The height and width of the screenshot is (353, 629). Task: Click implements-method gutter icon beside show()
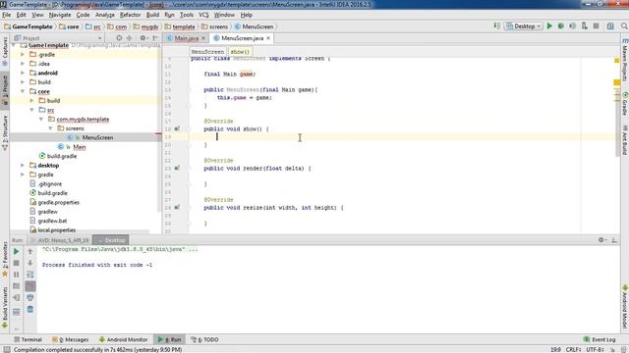point(177,128)
